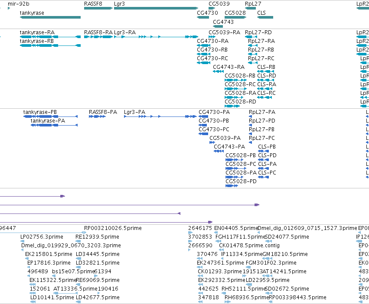This screenshot has width=369, height=304.
Task: Click the CG4743-PA protein label
Action: point(229,147)
